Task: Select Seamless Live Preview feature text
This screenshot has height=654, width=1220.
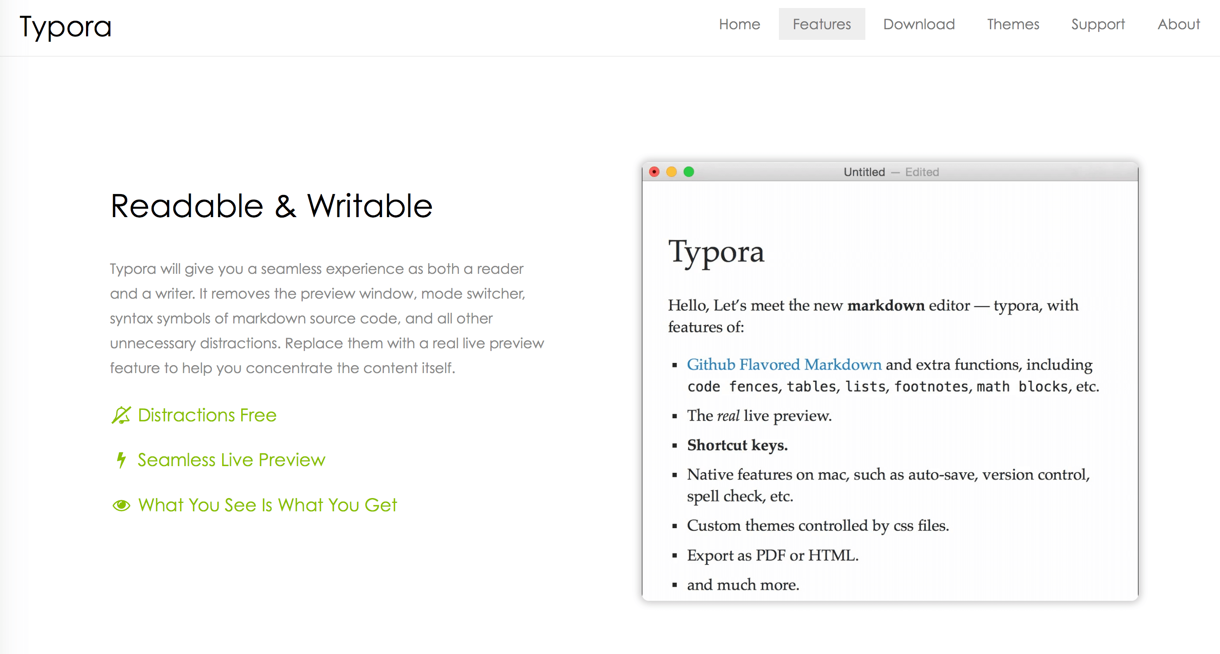Action: pos(231,460)
